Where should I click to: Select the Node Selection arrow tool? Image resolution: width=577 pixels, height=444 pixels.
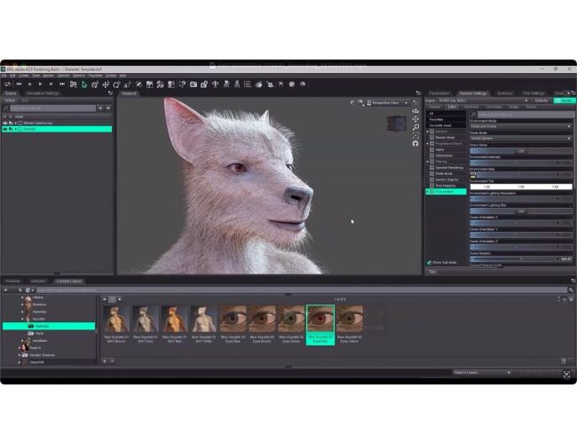pos(84,84)
